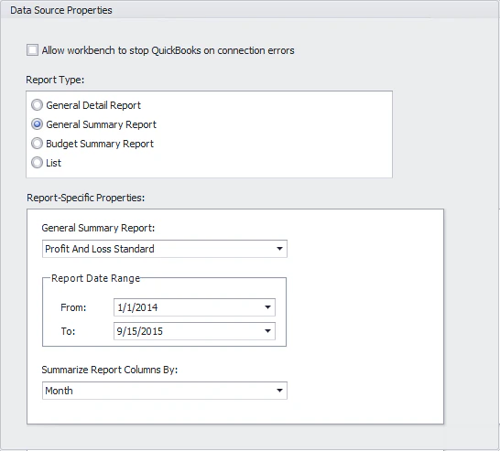Click the General Summary Report radio label
This screenshot has width=500, height=451.
101,124
